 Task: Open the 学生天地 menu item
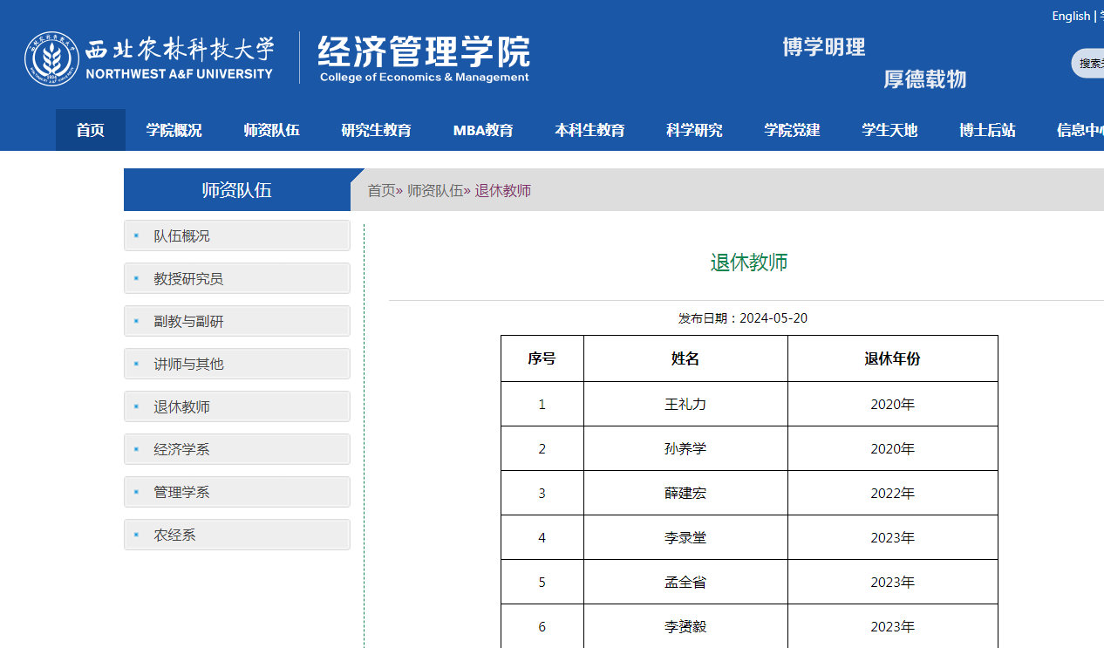coord(889,130)
